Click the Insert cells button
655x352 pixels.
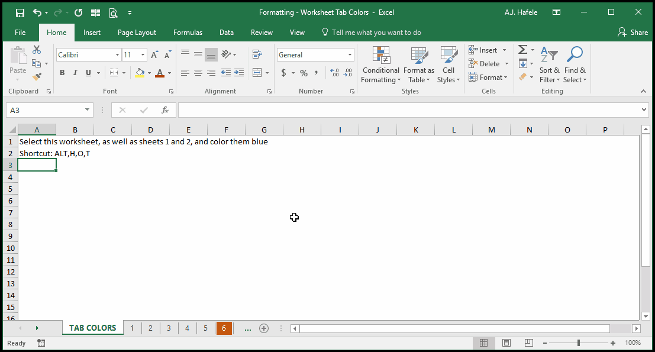[488, 50]
